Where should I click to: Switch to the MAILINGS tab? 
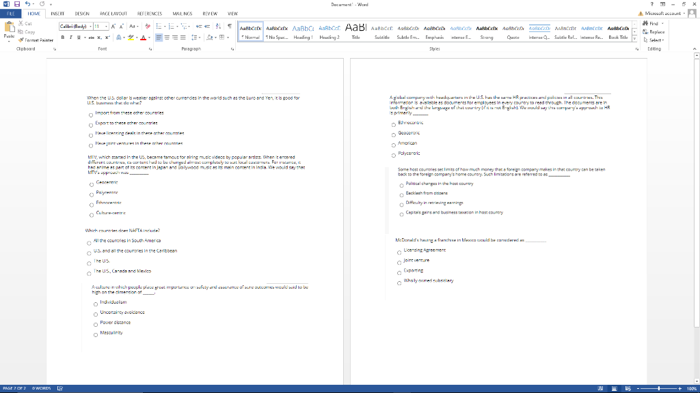182,14
